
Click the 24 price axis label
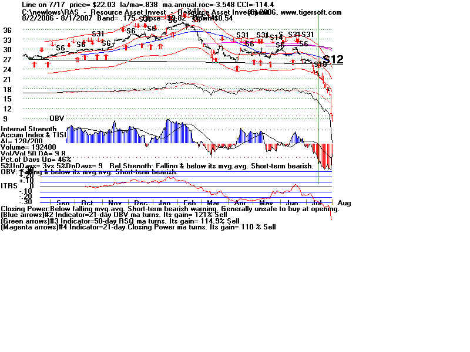pyautogui.click(x=8, y=70)
